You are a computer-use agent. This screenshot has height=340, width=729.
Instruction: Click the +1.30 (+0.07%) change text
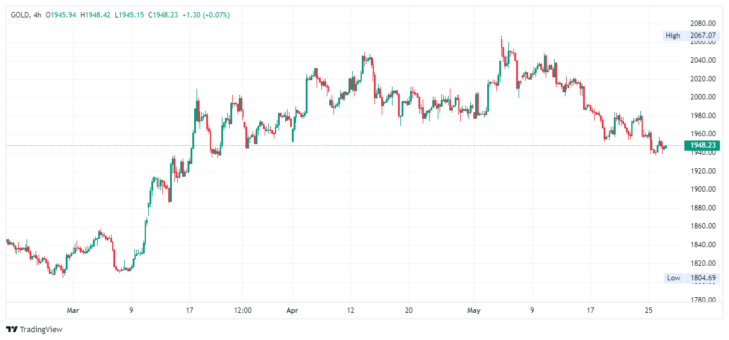coord(205,14)
